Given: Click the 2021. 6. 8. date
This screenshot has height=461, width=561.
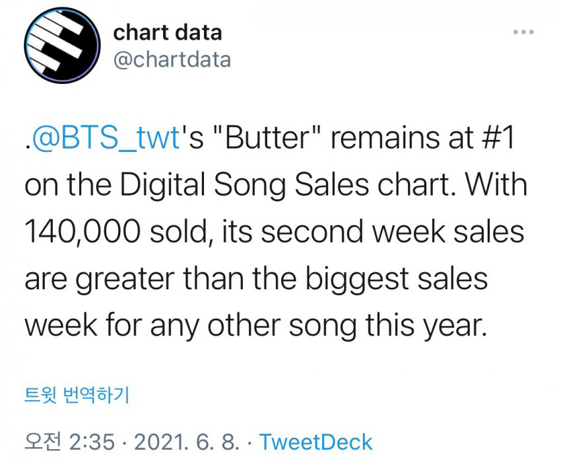Looking at the screenshot, I should click(186, 442).
